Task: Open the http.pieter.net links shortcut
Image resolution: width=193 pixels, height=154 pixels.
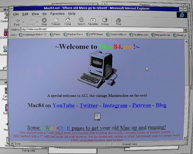Action: click(161, 35)
